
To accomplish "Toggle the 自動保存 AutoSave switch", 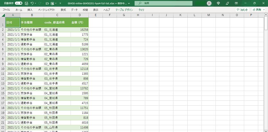I will click(19, 3).
